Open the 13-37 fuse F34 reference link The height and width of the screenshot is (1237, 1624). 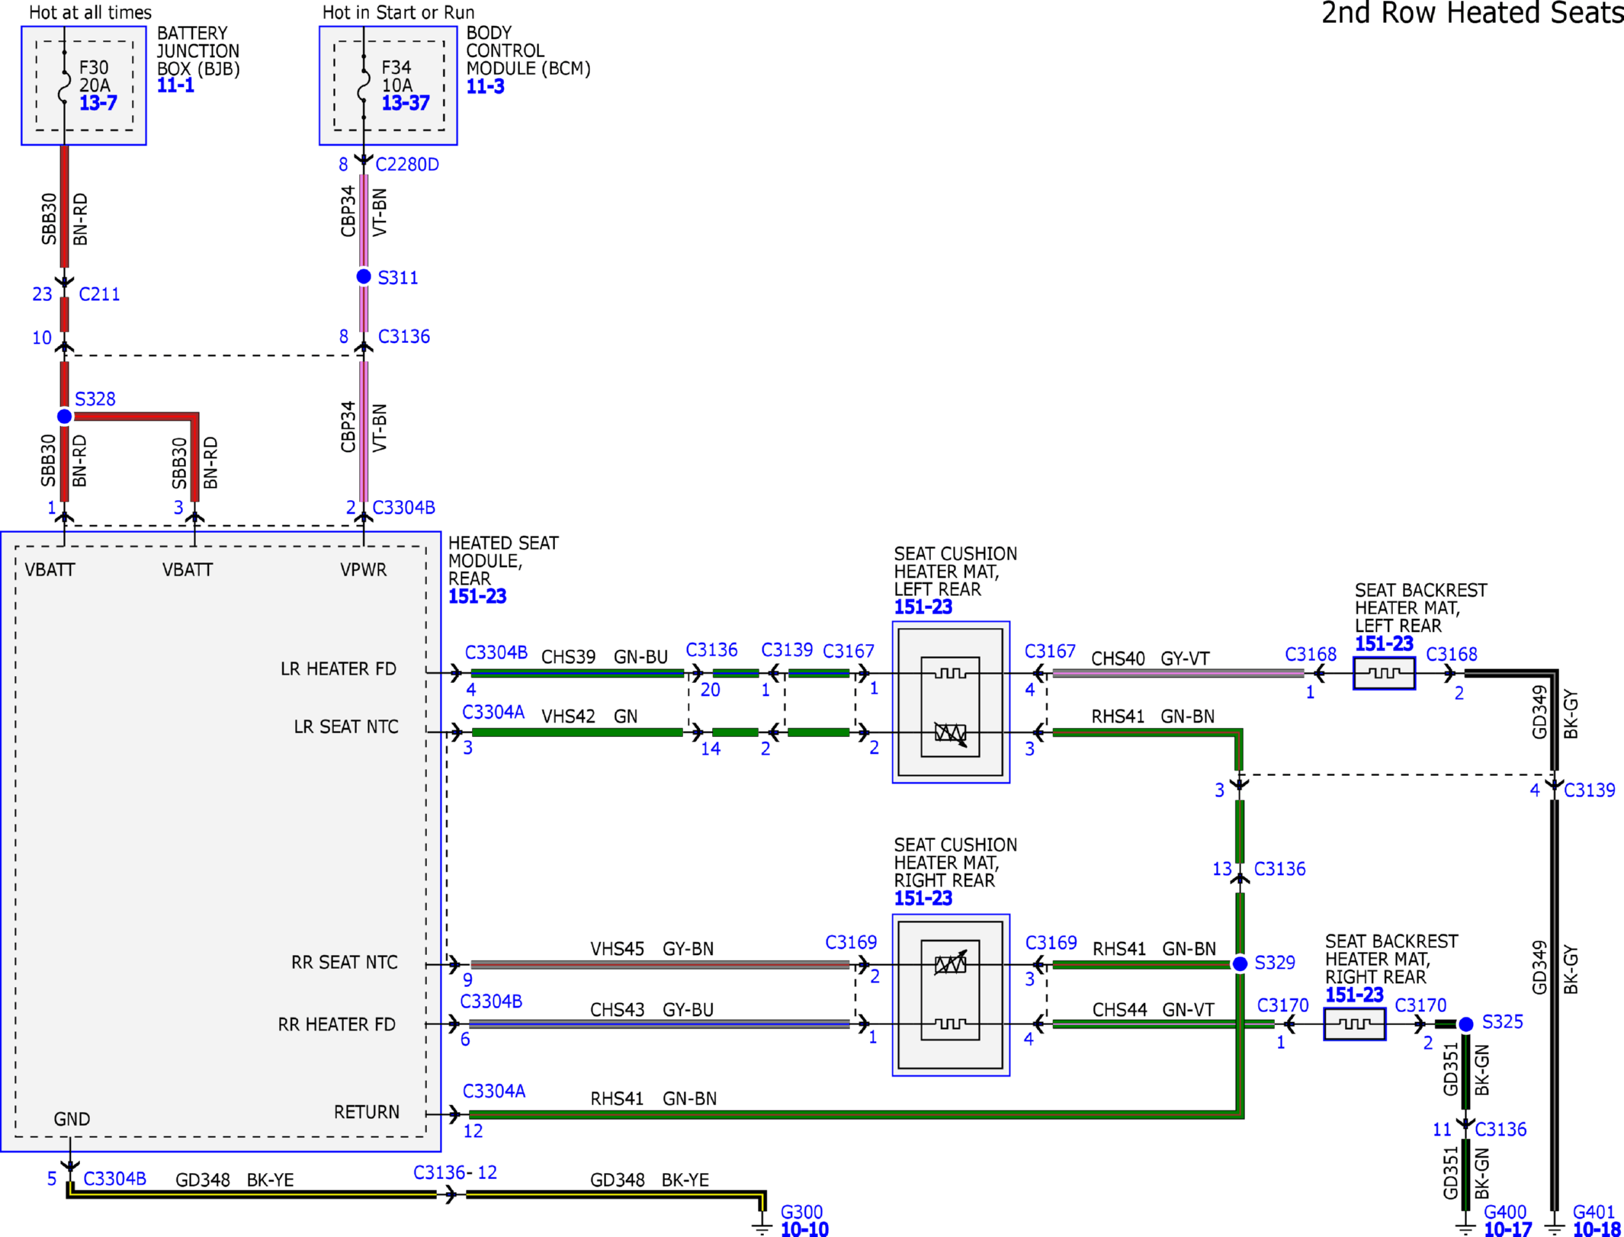pyautogui.click(x=406, y=103)
